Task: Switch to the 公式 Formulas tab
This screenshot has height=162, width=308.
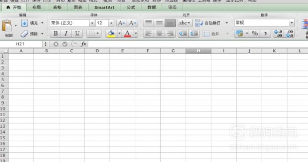Action: tap(131, 8)
